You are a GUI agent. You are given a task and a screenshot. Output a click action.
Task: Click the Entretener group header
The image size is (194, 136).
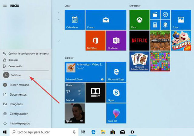135,6
